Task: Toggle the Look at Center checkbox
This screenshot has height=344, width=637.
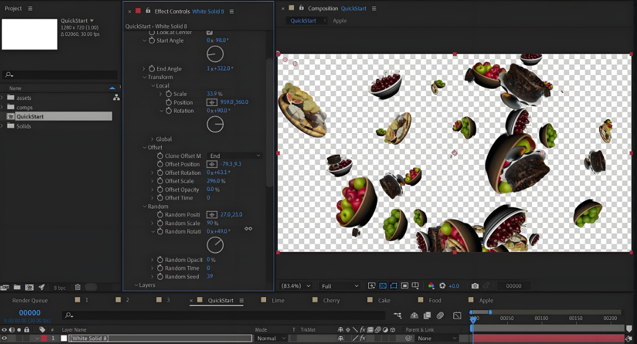Action: coord(209,32)
